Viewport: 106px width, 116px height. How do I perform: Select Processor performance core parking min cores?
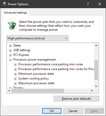coord(51,64)
